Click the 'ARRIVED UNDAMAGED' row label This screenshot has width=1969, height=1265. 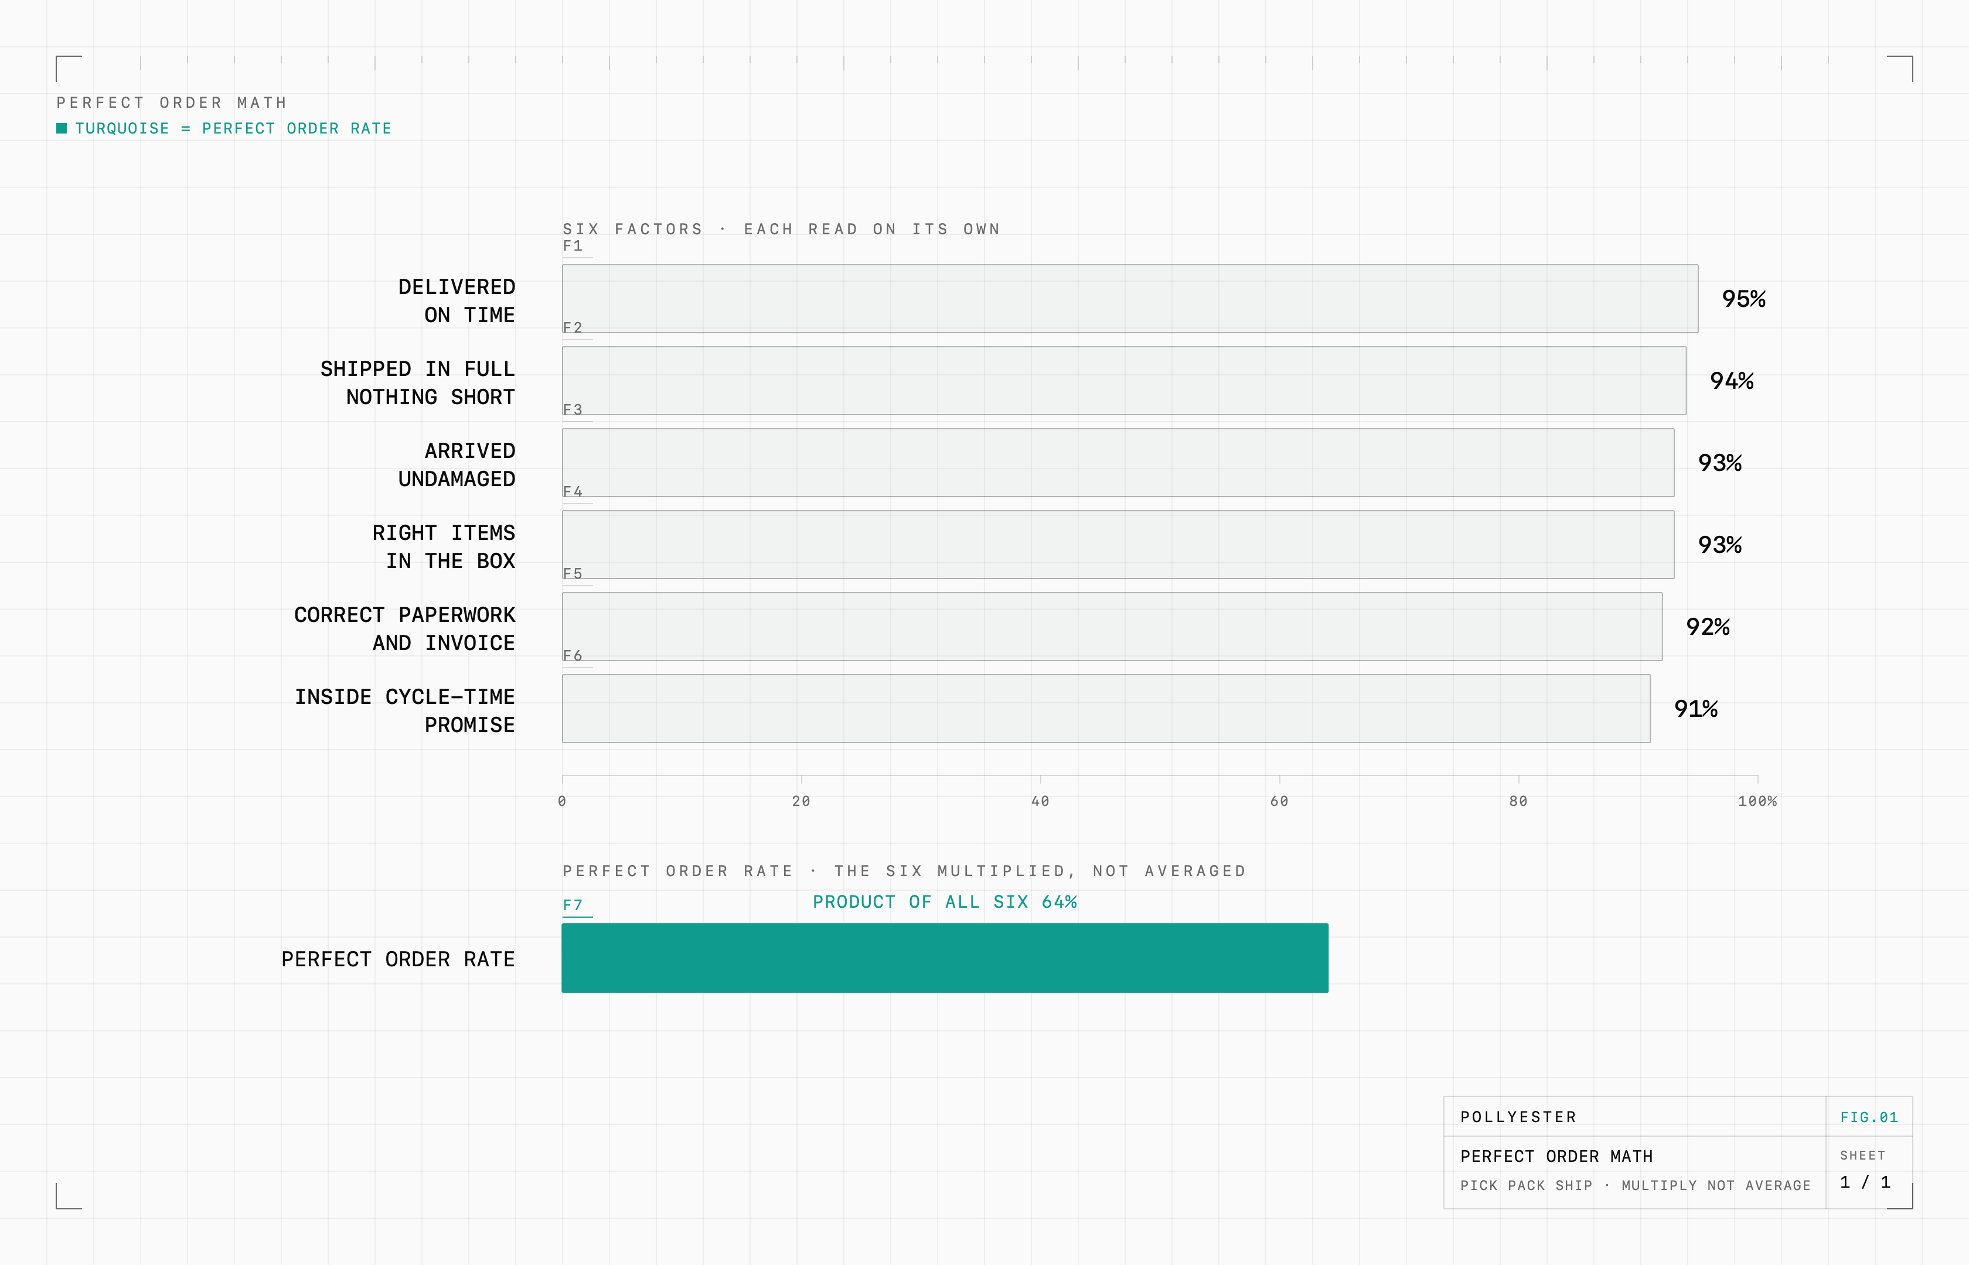[x=457, y=465]
